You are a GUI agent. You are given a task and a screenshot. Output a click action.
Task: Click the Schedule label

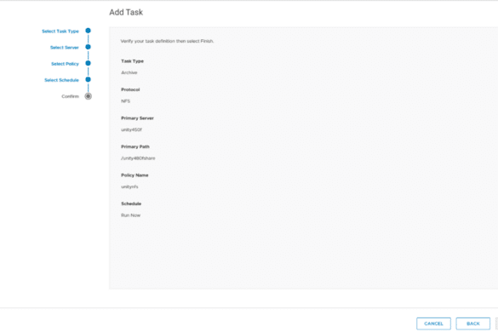point(131,203)
